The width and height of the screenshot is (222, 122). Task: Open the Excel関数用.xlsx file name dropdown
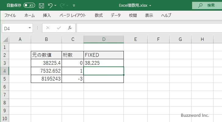point(150,6)
